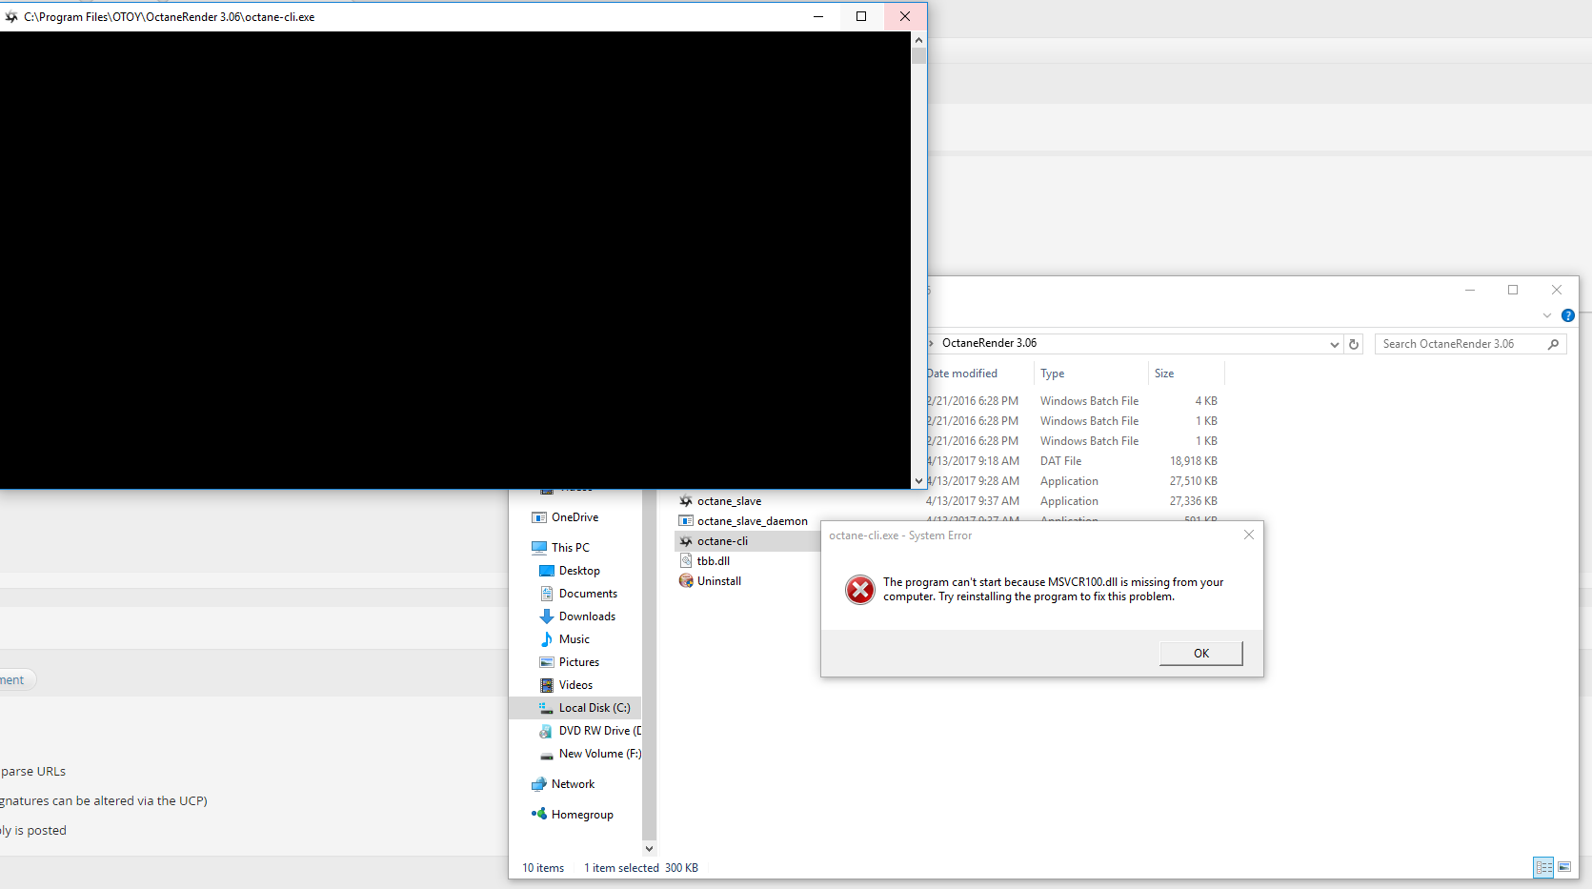Viewport: 1592px width, 889px height.
Task: Select Local Disk (C:) in sidebar
Action: (594, 708)
